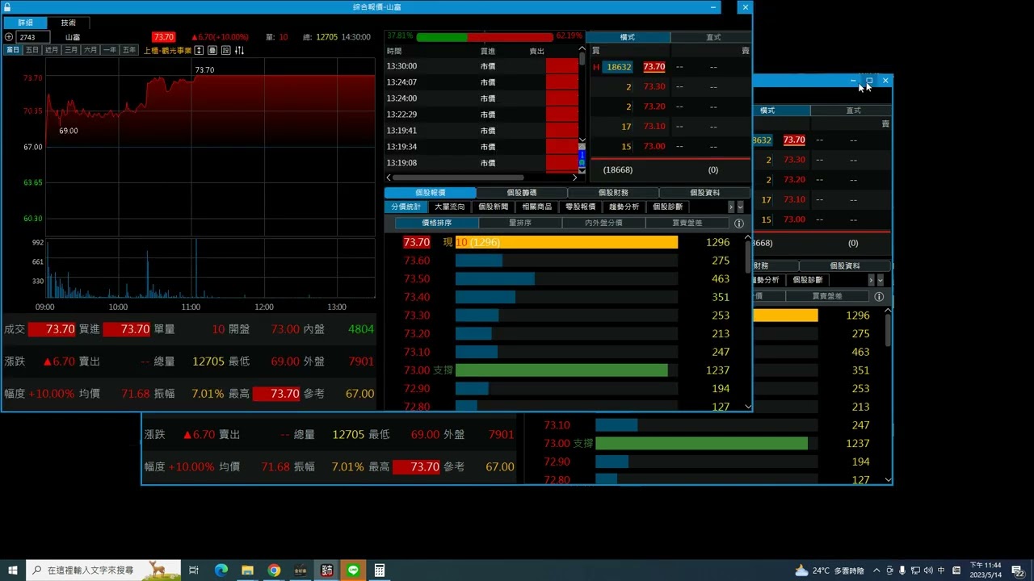The image size is (1034, 581).
Task: Click the Windows search box
Action: pos(103,571)
